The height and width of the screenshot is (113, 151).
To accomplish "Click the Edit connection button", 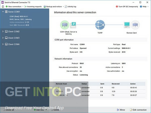I will pyautogui.click(x=138, y=110).
